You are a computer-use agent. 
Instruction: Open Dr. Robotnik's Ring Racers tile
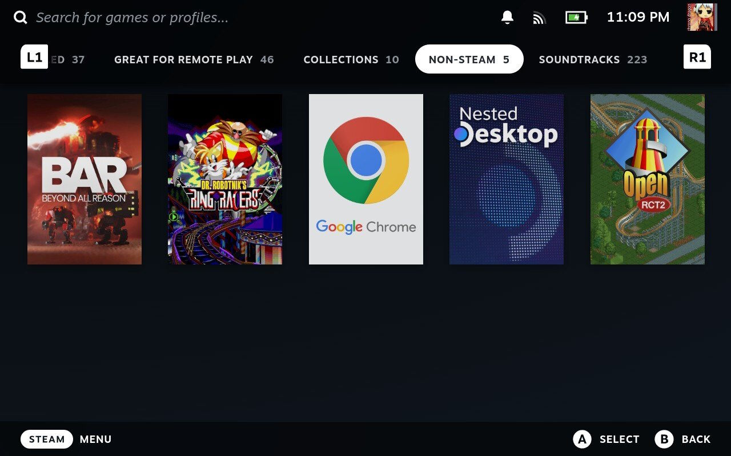(x=225, y=179)
